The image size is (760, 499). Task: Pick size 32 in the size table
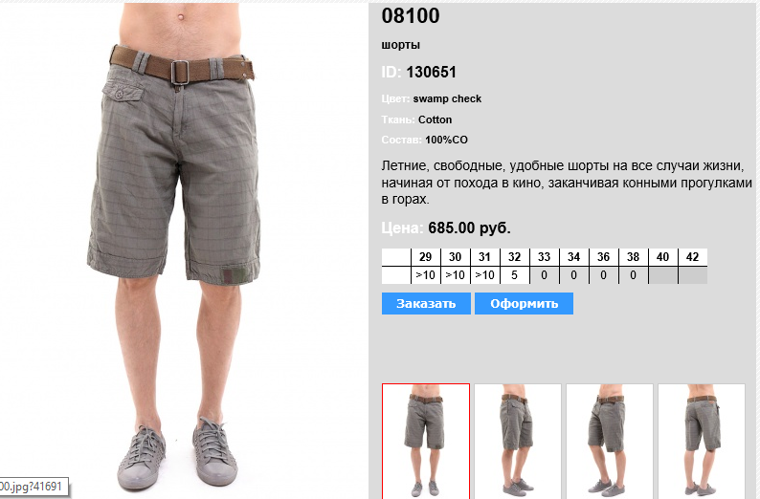pos(515,257)
